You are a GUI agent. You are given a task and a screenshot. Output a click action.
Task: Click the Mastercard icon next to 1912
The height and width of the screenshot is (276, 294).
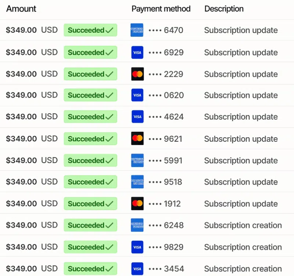pos(137,204)
